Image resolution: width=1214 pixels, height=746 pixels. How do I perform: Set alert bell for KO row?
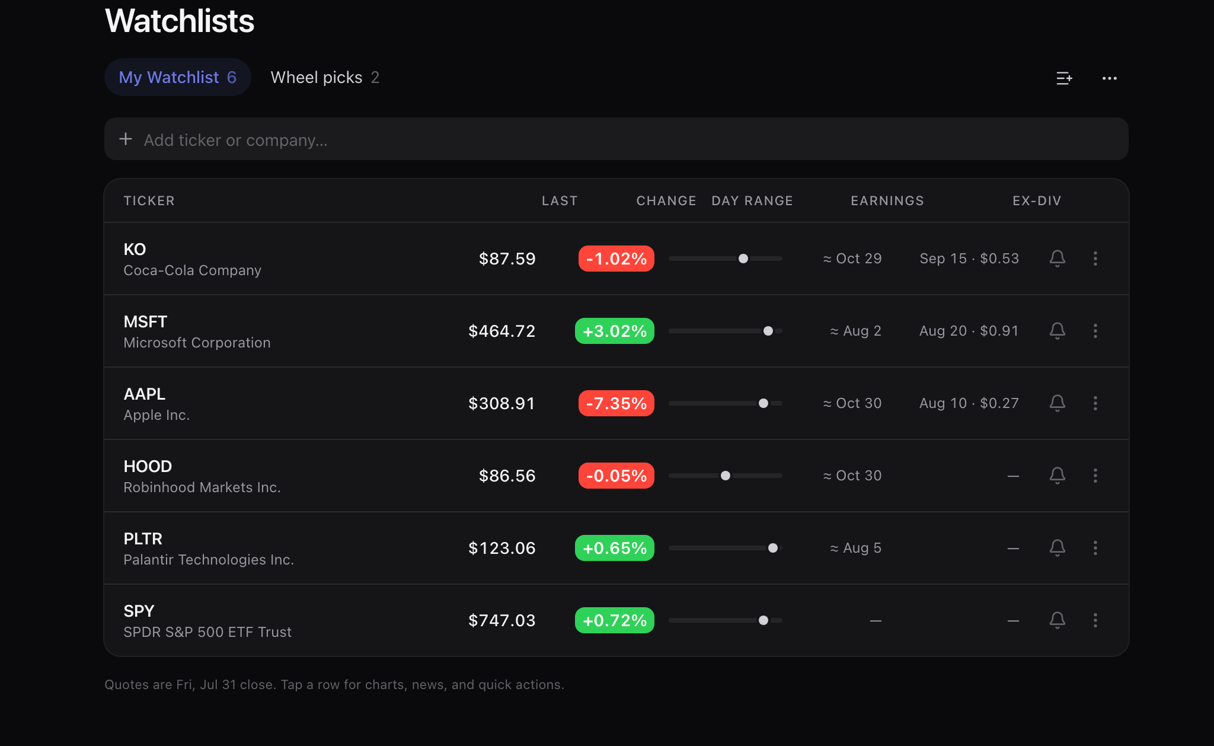click(x=1057, y=259)
